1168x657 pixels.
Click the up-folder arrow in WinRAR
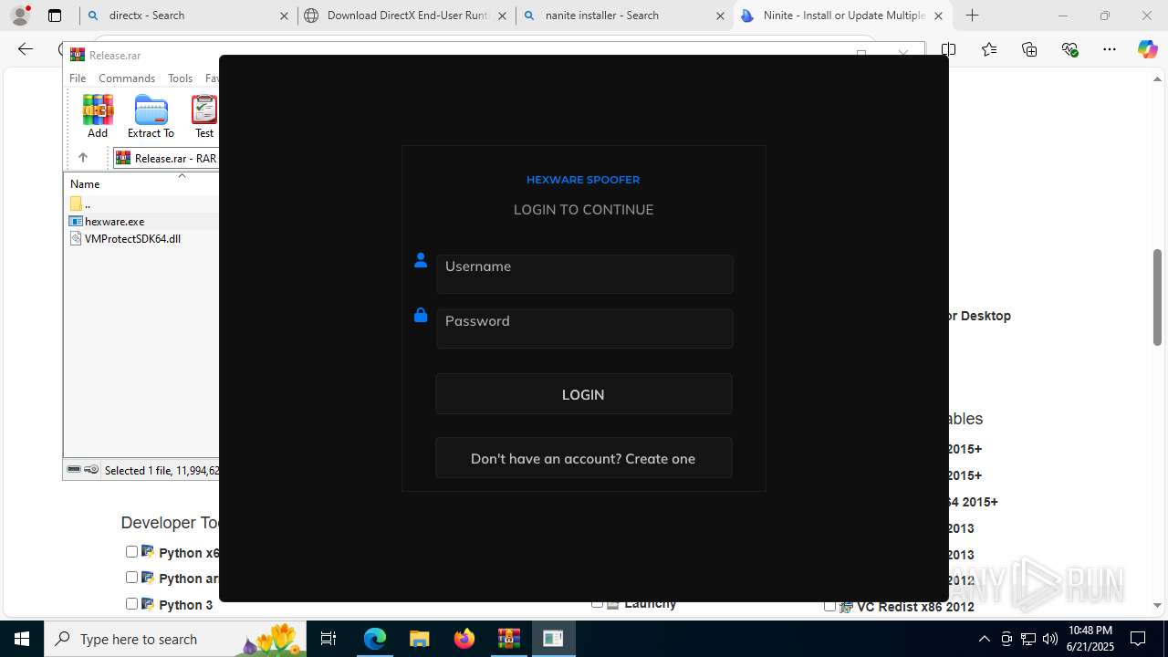tap(83, 158)
